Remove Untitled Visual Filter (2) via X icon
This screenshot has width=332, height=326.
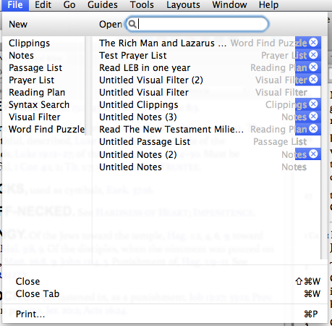(x=313, y=80)
